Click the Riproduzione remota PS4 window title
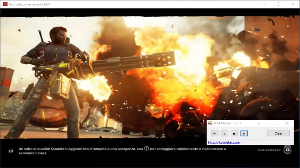 pos(30,4)
